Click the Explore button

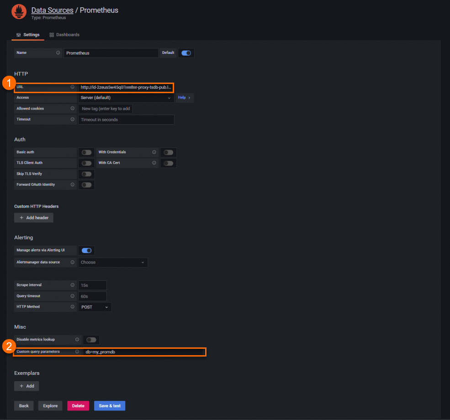[x=50, y=406]
